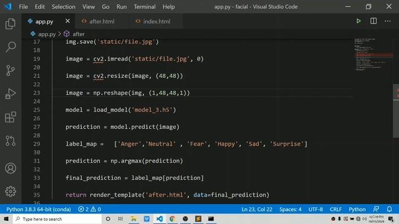Open the More Actions ellipsis menu

388,21
